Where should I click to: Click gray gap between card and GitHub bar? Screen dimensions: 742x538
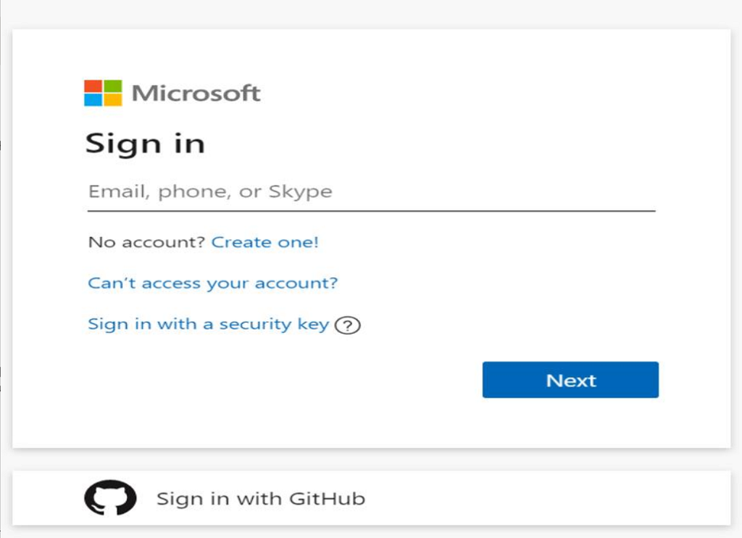pos(370,459)
